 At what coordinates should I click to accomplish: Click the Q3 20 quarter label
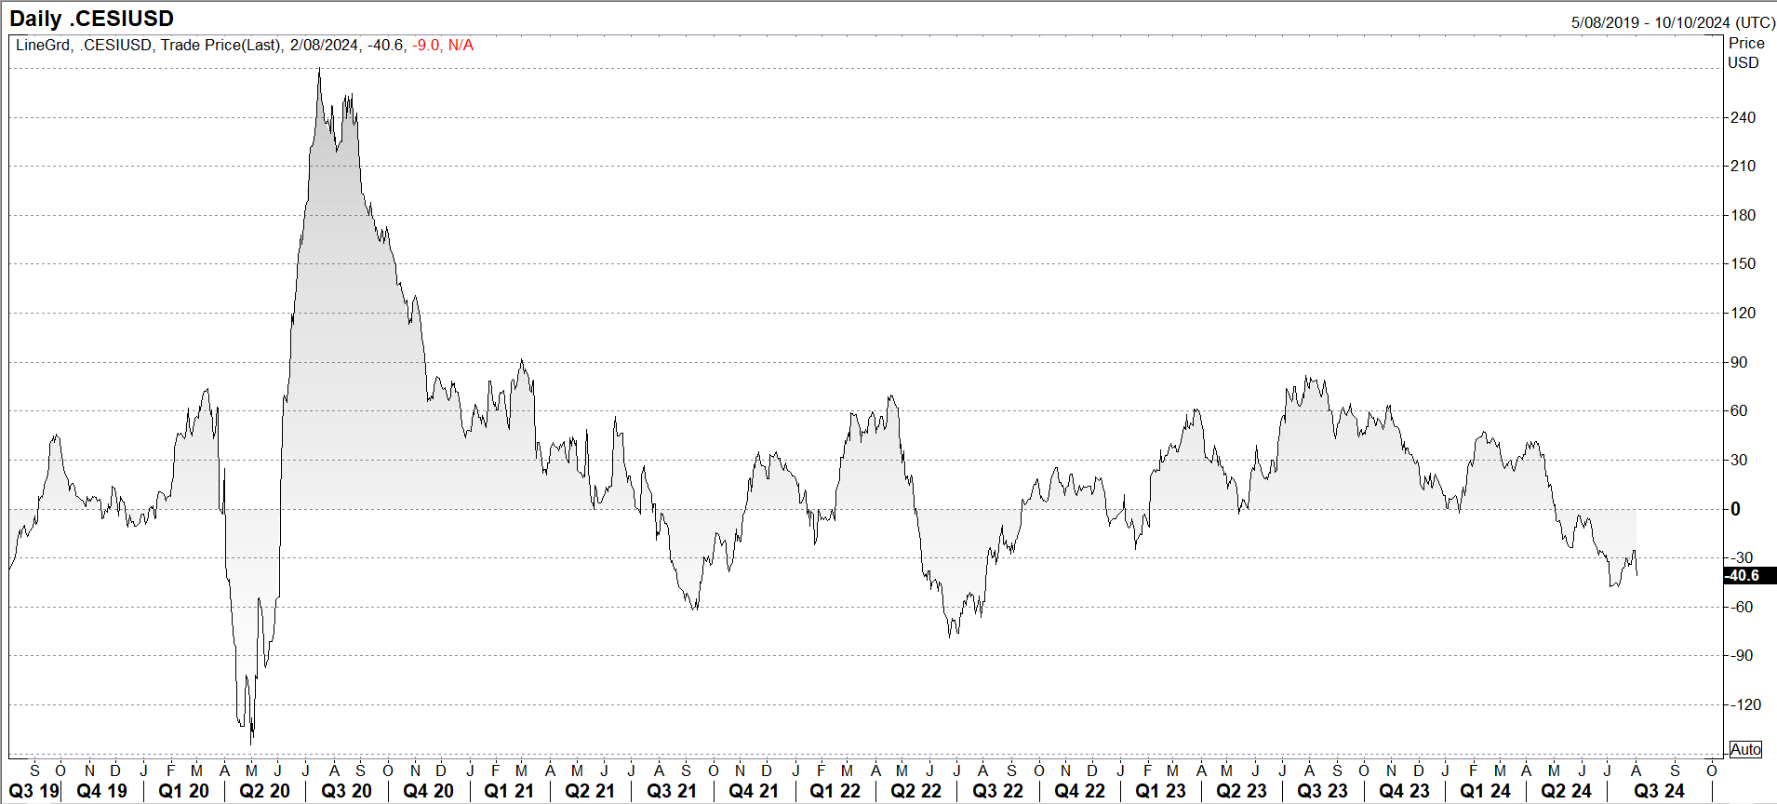(346, 791)
